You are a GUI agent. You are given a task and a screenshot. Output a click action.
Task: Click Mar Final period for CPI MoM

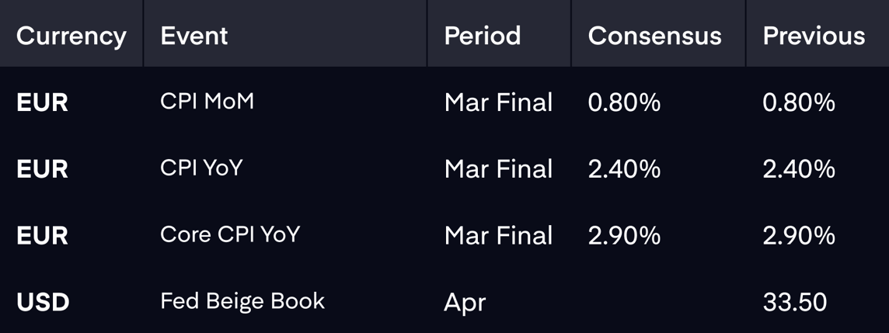pos(498,102)
